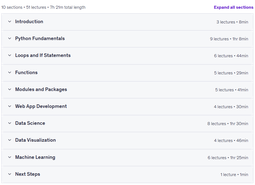Expand the Web App Development chevron
Screen dimensions: 255x185
tap(10, 106)
